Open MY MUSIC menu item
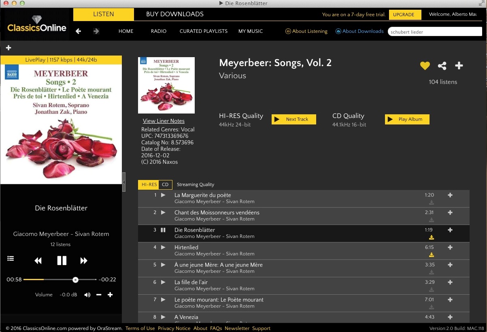This screenshot has height=332, width=487. 251,31
